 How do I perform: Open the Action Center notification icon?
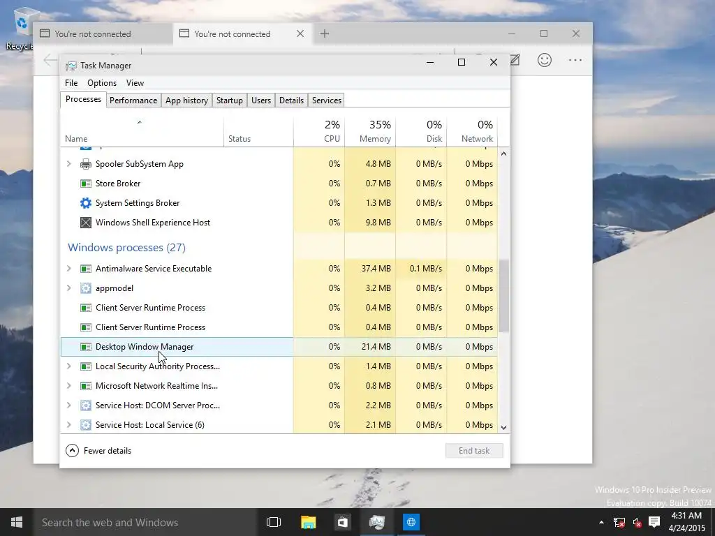coord(654,522)
